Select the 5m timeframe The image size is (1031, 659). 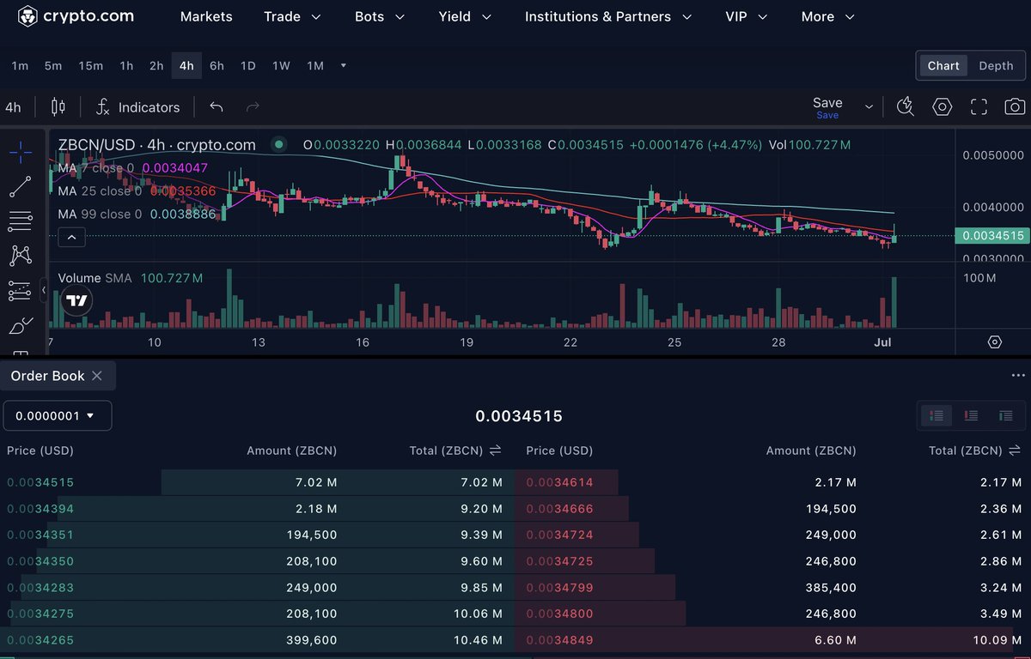coord(53,65)
